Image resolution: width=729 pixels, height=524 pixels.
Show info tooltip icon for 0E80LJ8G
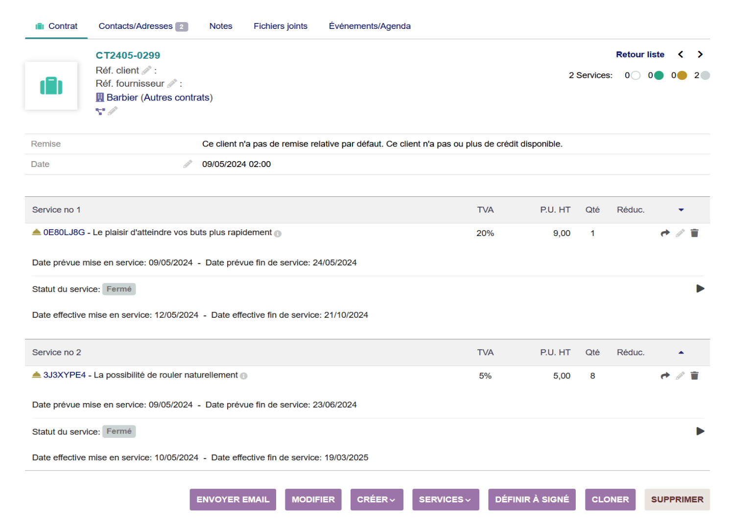click(x=278, y=234)
